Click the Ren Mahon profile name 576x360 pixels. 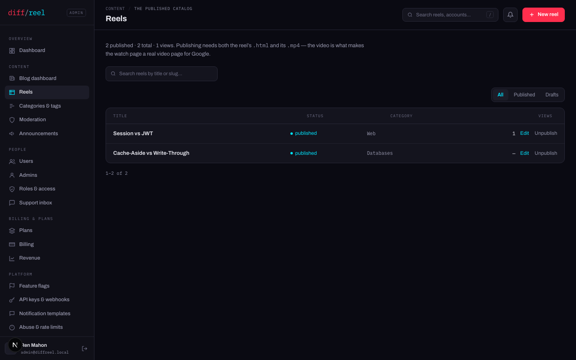(x=34, y=345)
